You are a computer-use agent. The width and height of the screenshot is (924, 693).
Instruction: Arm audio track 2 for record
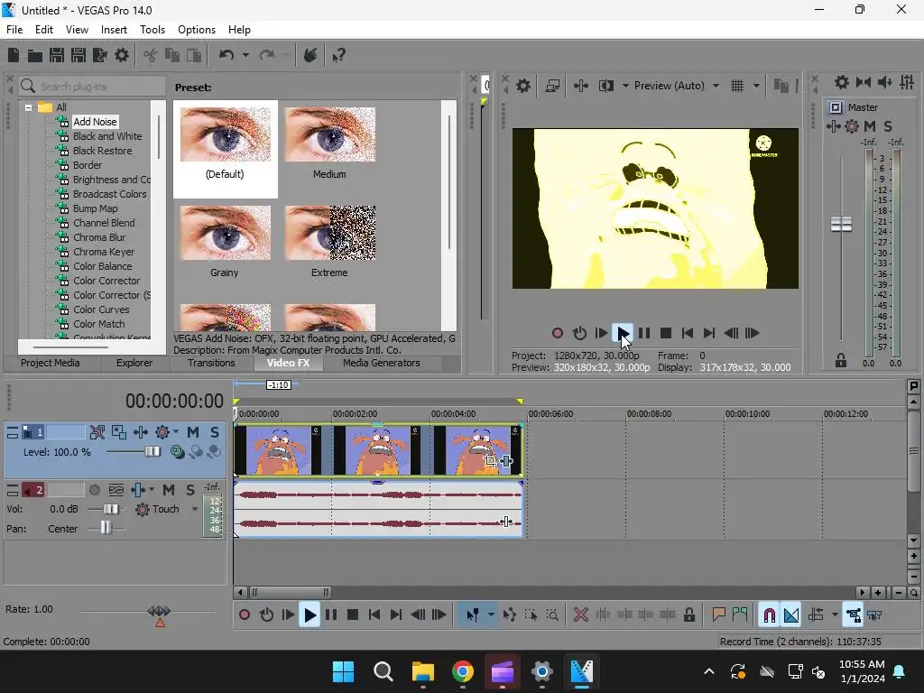coord(94,490)
